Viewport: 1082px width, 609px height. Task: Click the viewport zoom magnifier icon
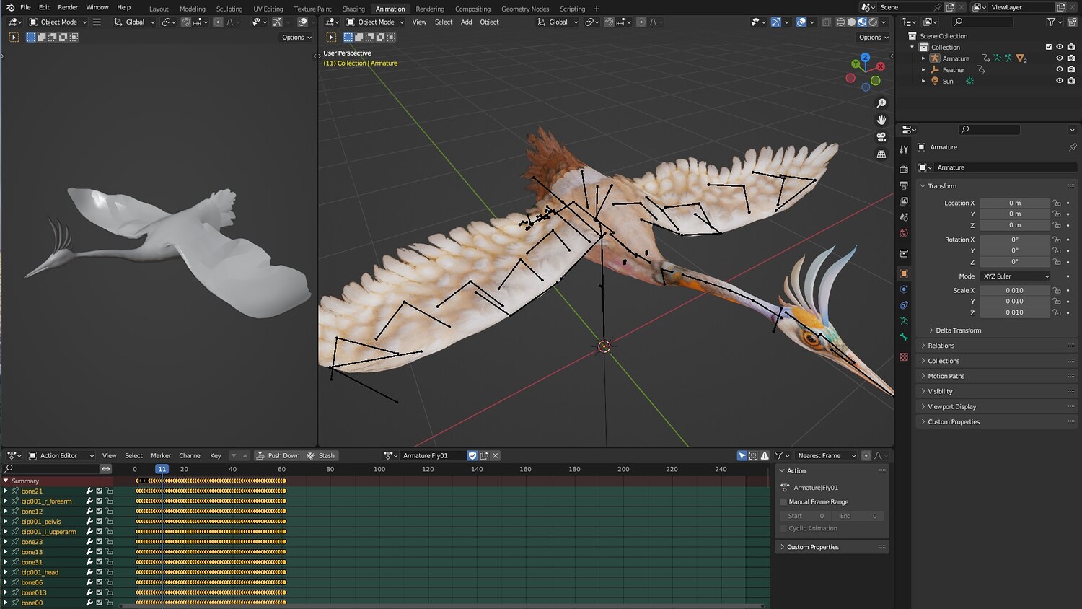pos(881,103)
